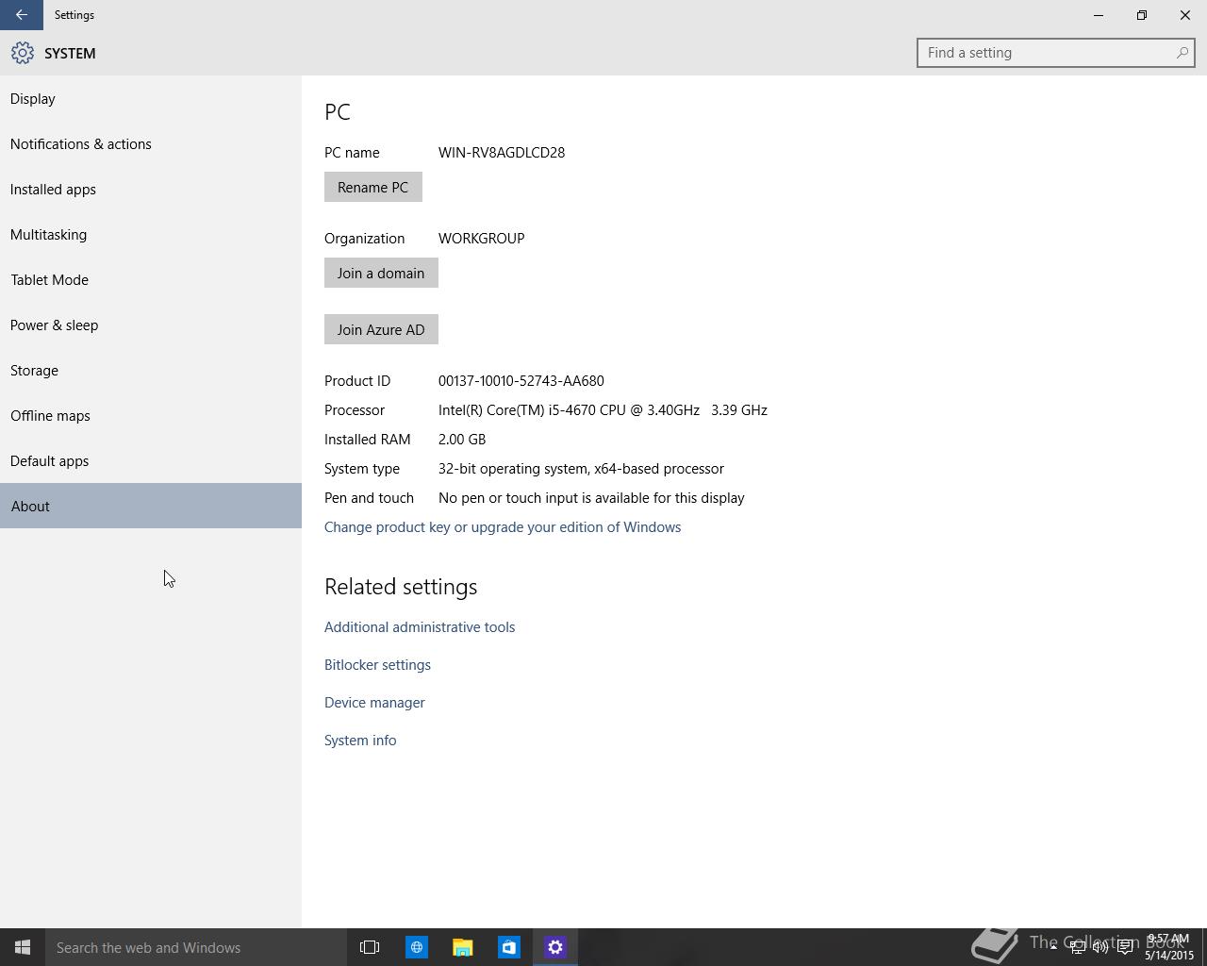Image resolution: width=1207 pixels, height=966 pixels.
Task: Open the Display settings page
Action: click(151, 98)
